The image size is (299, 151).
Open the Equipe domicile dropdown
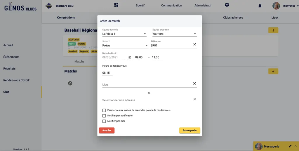(x=124, y=34)
